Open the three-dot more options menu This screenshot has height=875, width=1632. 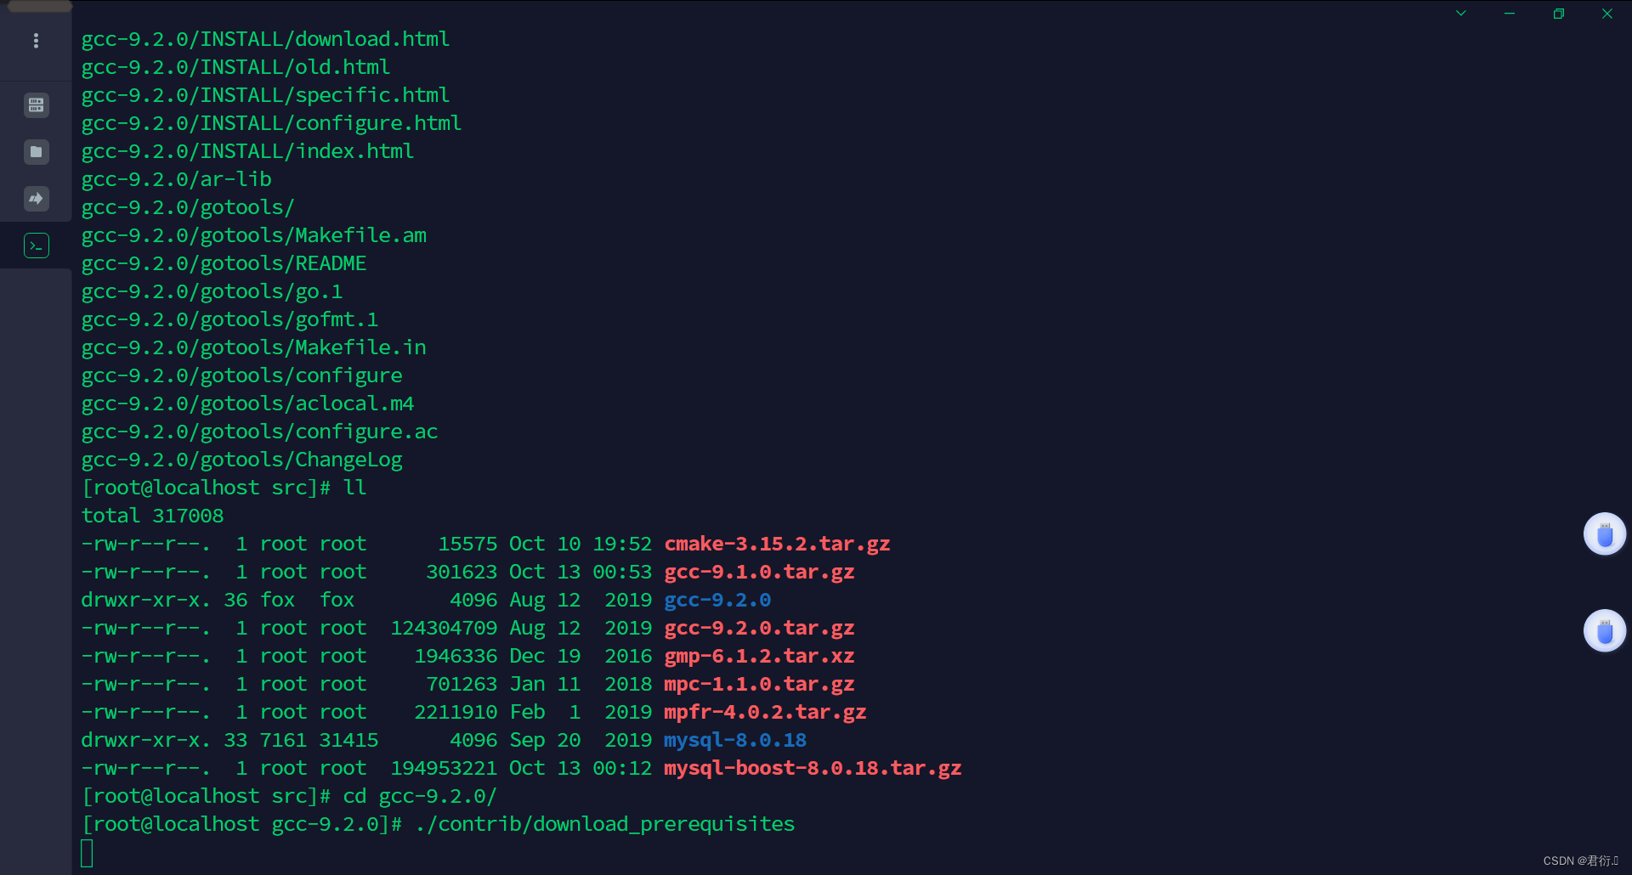[36, 41]
